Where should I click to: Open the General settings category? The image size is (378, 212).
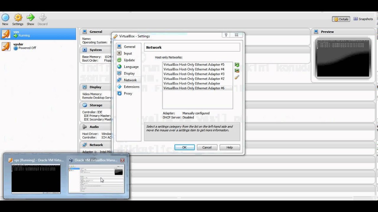tap(128, 47)
